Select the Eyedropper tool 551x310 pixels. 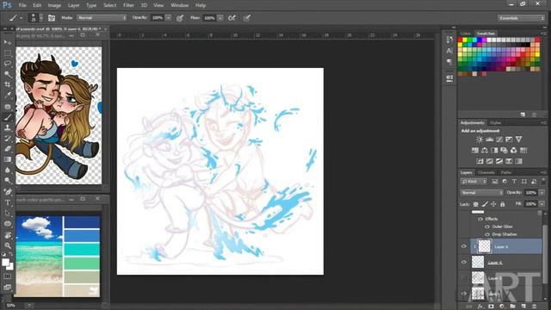click(x=8, y=96)
